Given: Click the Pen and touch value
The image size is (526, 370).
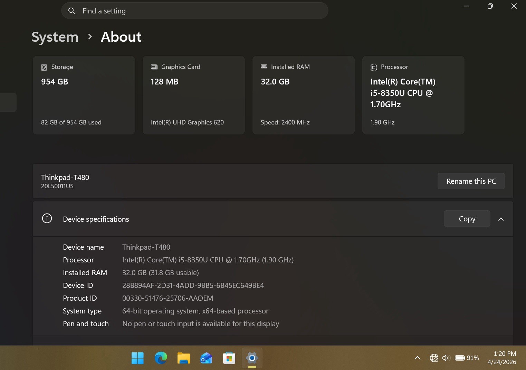Looking at the screenshot, I should pos(201,324).
